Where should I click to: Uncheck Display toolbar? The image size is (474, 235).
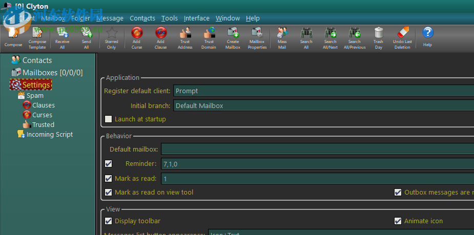point(108,221)
